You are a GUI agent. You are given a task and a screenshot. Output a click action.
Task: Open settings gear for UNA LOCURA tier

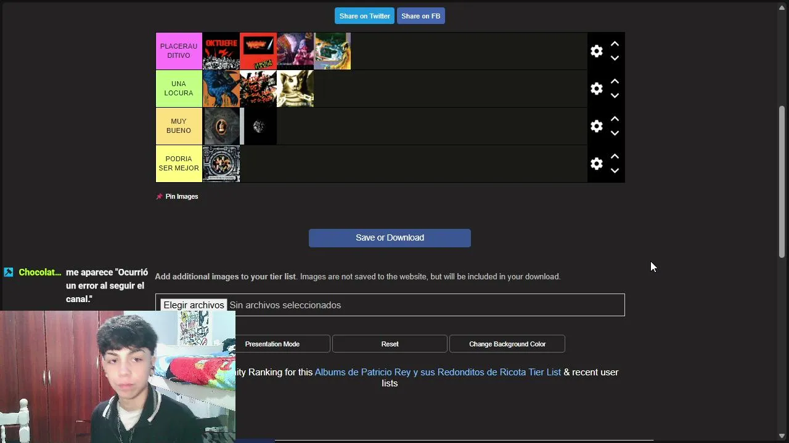(x=596, y=89)
